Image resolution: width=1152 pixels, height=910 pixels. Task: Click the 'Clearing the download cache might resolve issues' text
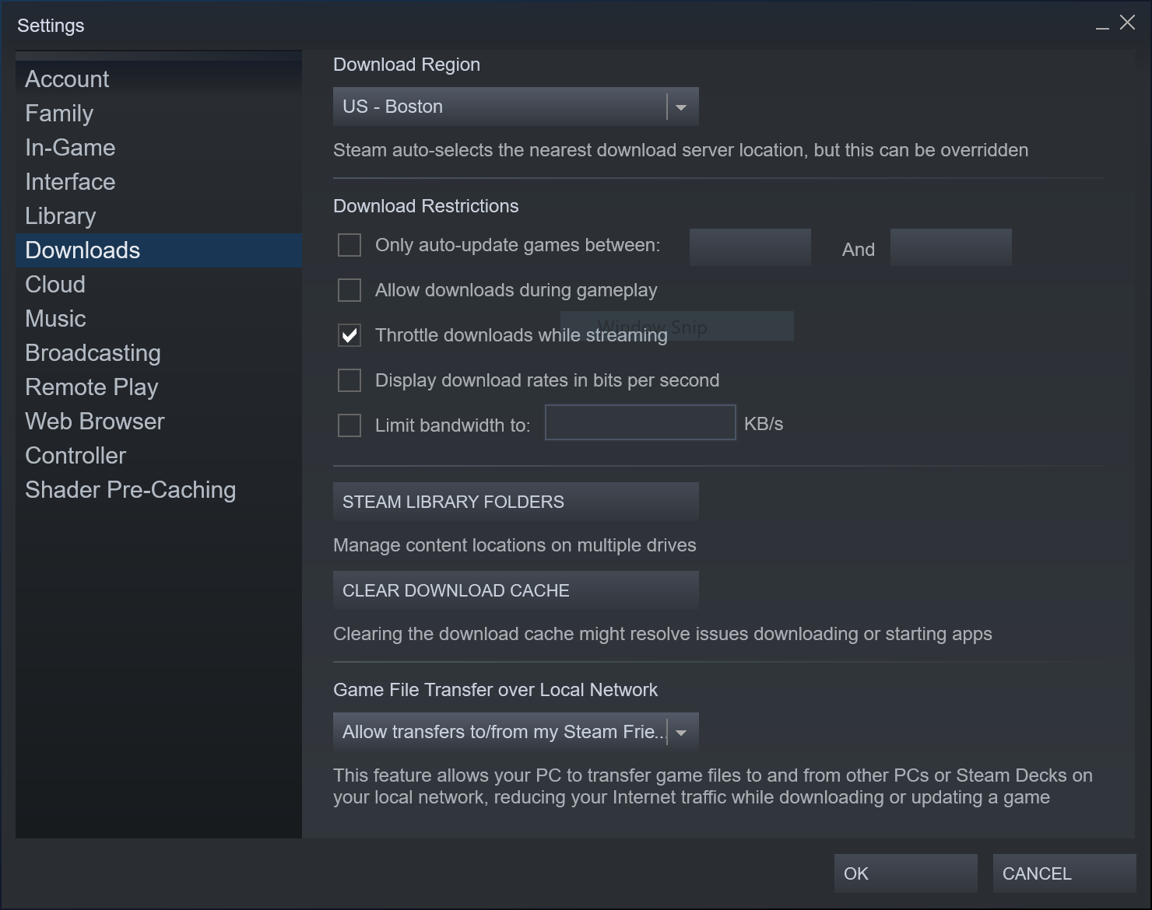pos(662,634)
